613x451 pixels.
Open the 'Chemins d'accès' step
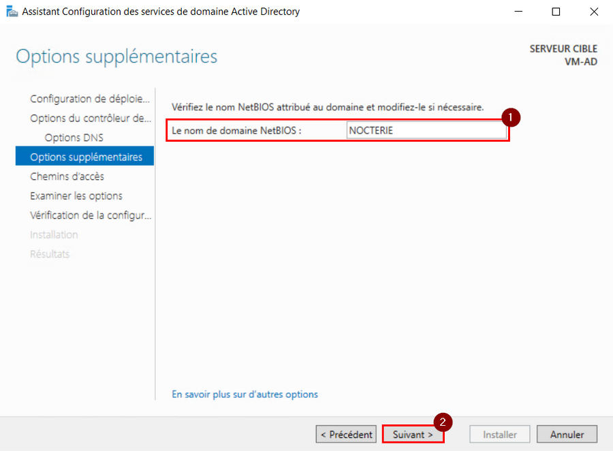67,176
